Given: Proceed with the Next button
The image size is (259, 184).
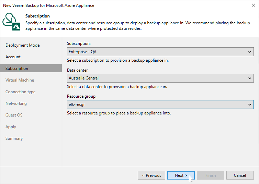Looking at the screenshot, I should [181, 175].
